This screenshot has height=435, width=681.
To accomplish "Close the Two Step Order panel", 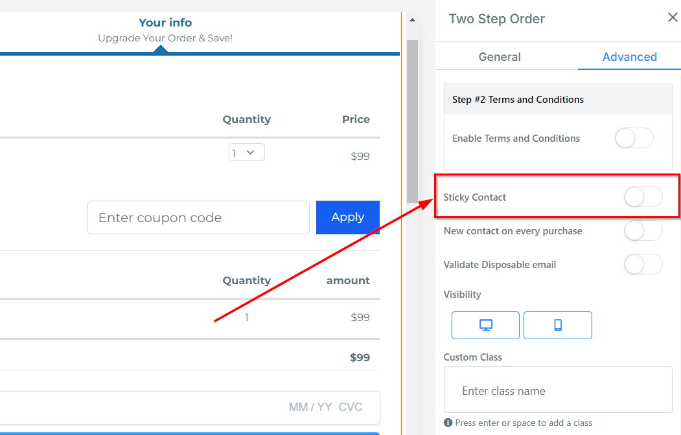I will click(673, 17).
